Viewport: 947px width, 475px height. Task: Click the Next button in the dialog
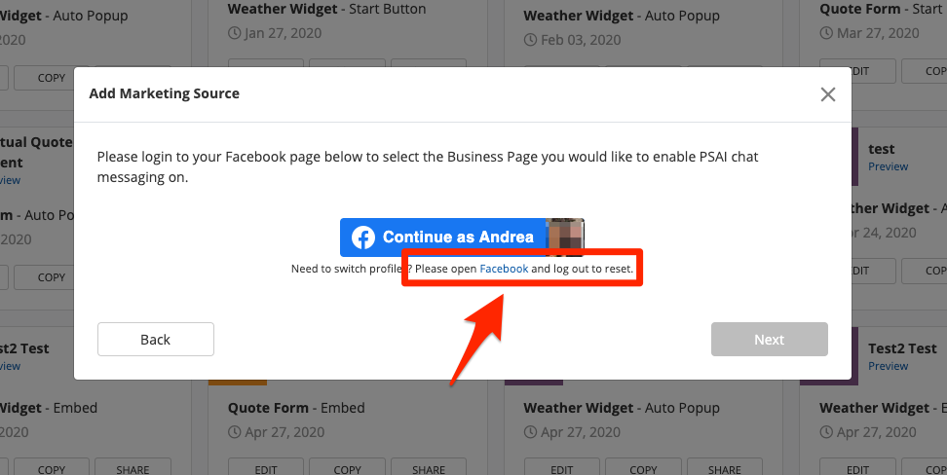pyautogui.click(x=769, y=340)
